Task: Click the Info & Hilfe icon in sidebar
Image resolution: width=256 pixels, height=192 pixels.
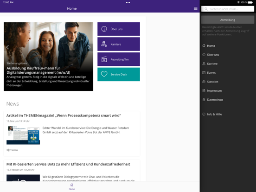Action: coord(204,114)
